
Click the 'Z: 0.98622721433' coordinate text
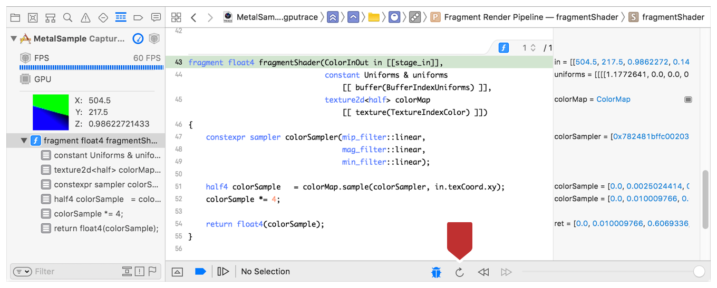(x=112, y=124)
